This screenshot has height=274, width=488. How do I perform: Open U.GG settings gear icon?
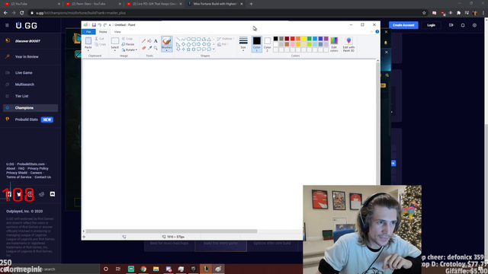pyautogui.click(x=474, y=25)
